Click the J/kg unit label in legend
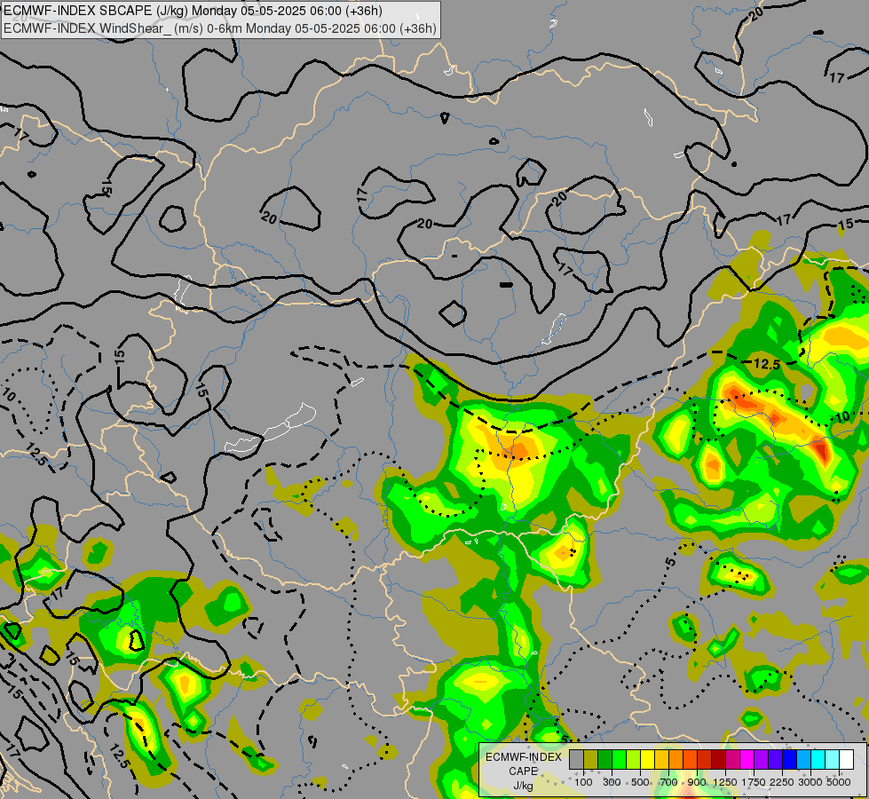 pos(523,787)
